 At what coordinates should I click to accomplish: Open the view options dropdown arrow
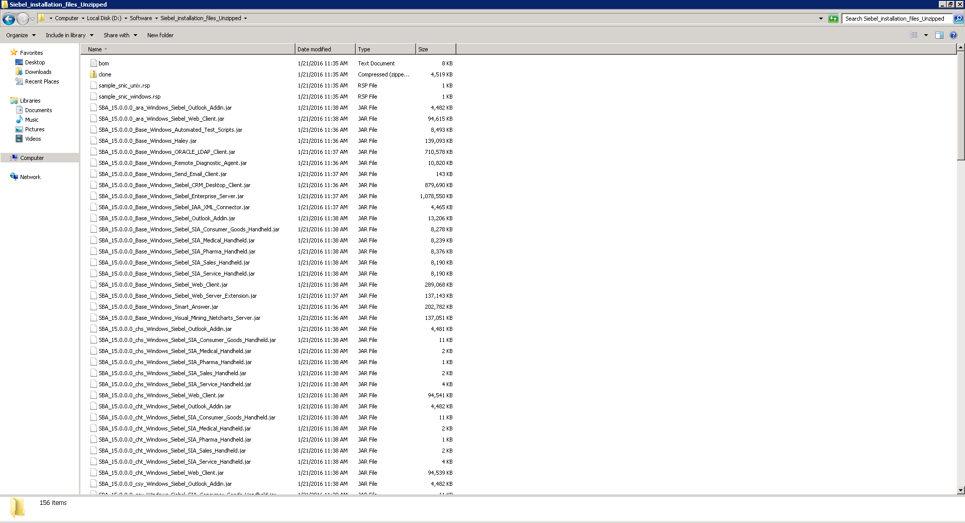click(x=926, y=35)
